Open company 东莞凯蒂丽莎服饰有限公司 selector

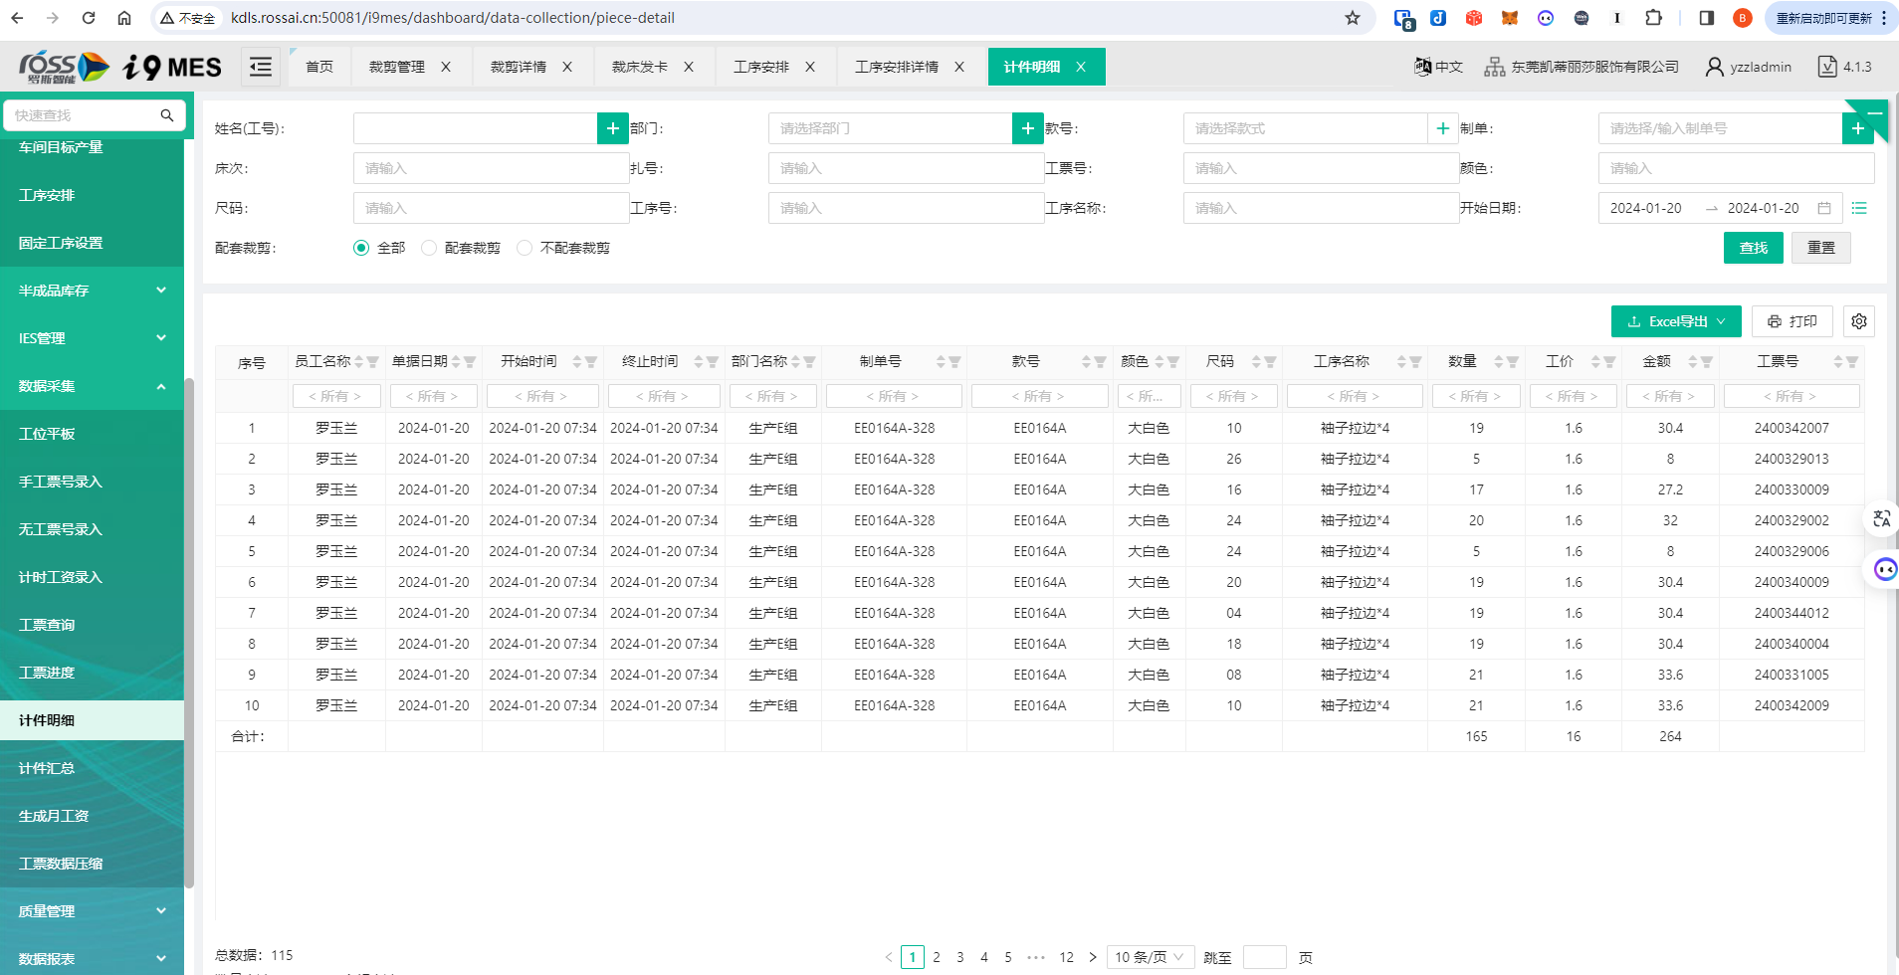[x=1582, y=67]
